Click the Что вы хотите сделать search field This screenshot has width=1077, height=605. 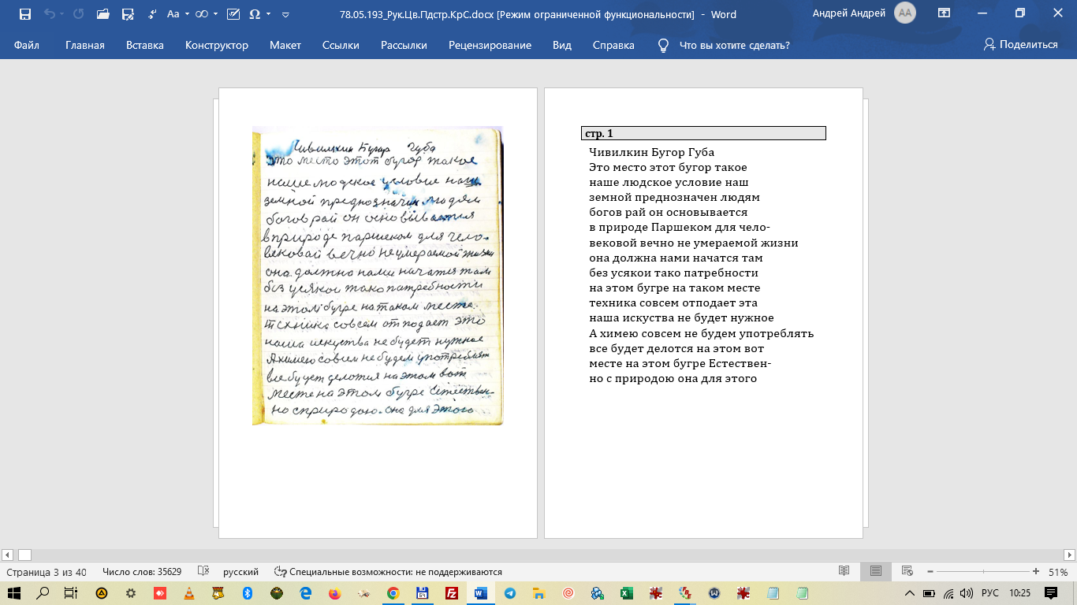(734, 45)
